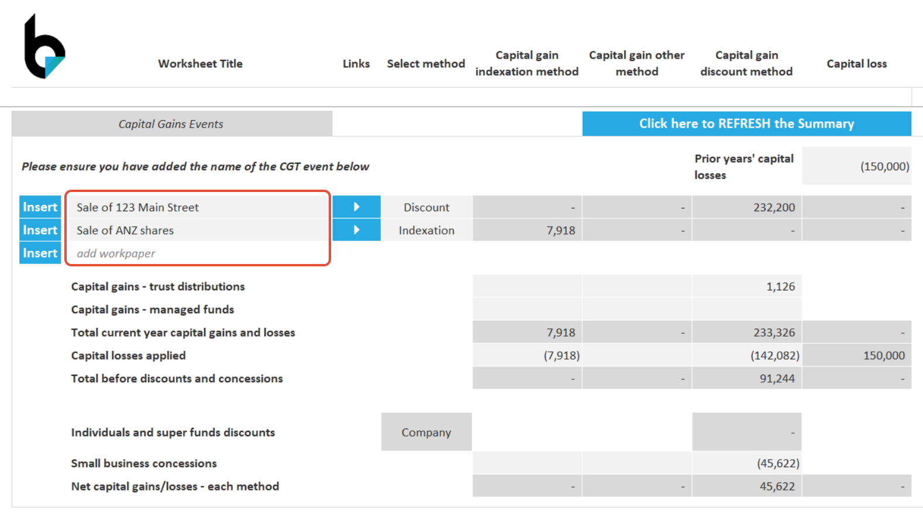Click Capital gain indexation method header

click(527, 63)
